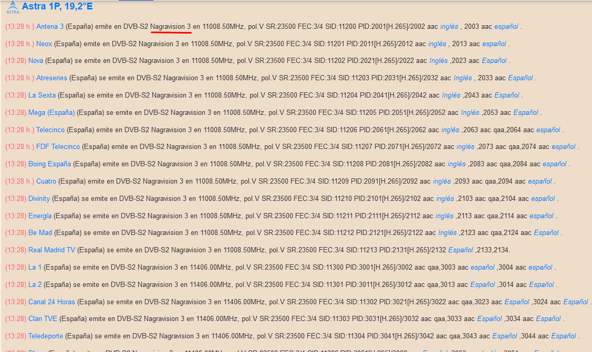Click Español language link in La Sexta row
The height and width of the screenshot is (352, 592).
(x=507, y=95)
